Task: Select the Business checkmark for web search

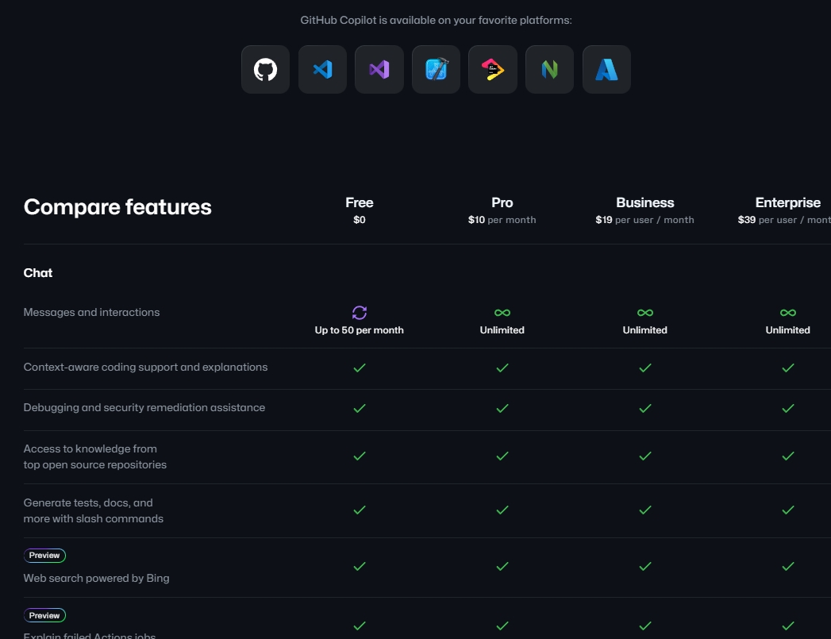Action: click(x=644, y=567)
